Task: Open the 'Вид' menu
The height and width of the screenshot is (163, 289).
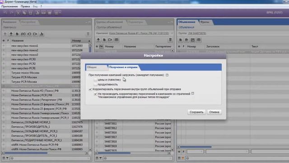Action: tap(35, 6)
